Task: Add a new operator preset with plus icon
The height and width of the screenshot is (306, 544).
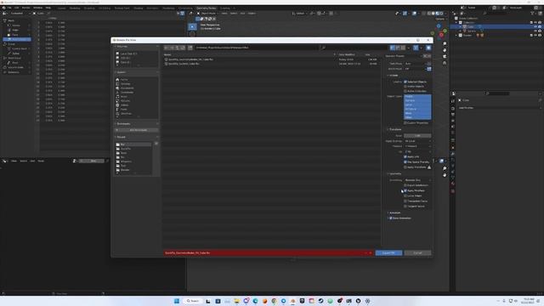Action: tap(425, 56)
